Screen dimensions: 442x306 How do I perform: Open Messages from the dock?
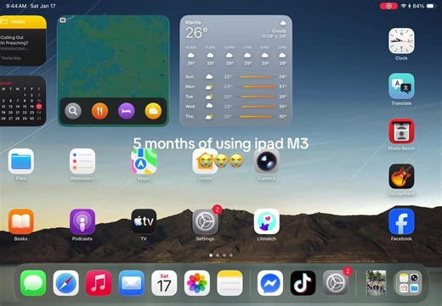point(33,283)
